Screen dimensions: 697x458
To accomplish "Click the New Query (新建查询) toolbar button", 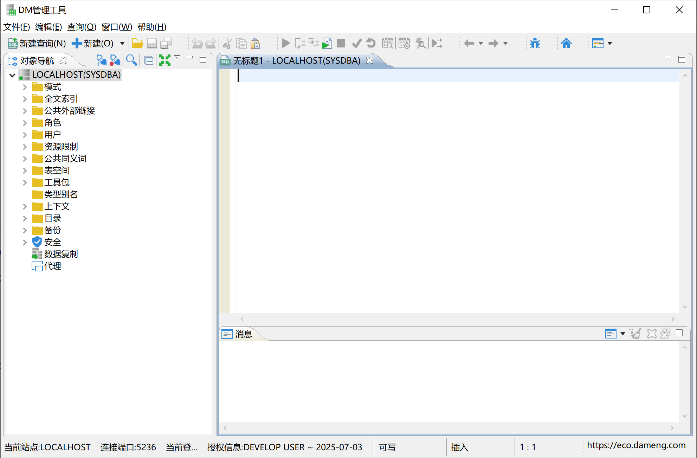I will click(37, 43).
